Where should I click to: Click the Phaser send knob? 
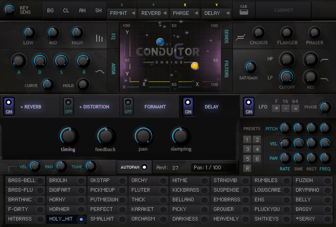(314, 33)
